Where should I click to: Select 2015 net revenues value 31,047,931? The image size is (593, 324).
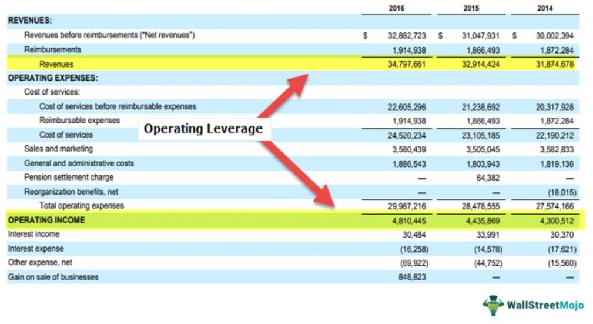(480, 36)
